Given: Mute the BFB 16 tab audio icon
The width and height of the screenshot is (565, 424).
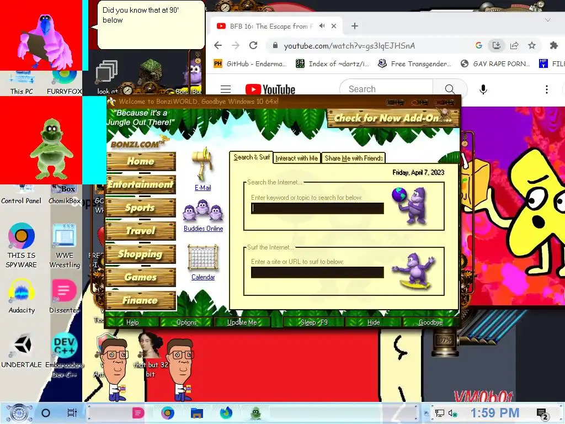Looking at the screenshot, I should (322, 26).
